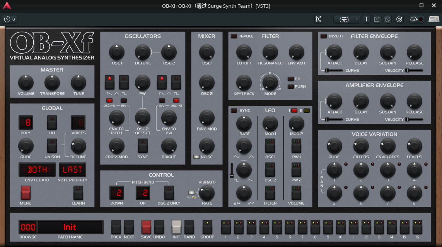The image size is (442, 247).
Task: Toggle the OSC 2 ONLY pitch bend switch
Action: (169, 193)
